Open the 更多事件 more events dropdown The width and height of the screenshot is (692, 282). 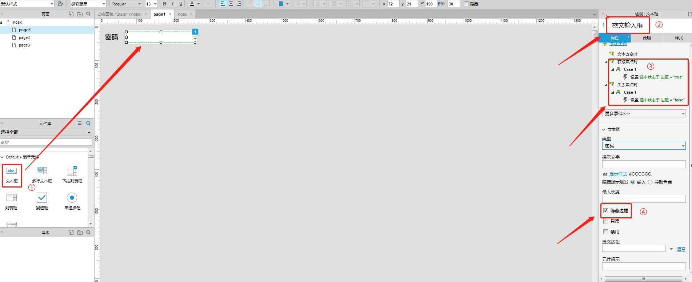(644, 113)
